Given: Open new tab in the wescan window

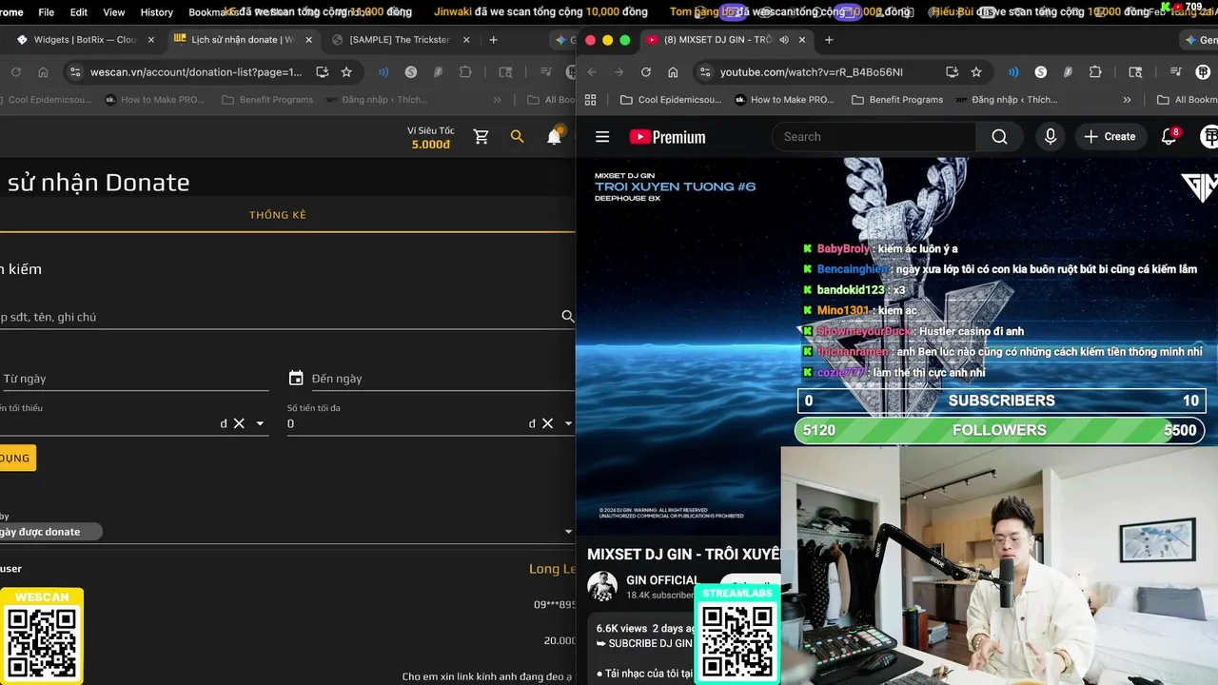Looking at the screenshot, I should (x=493, y=40).
